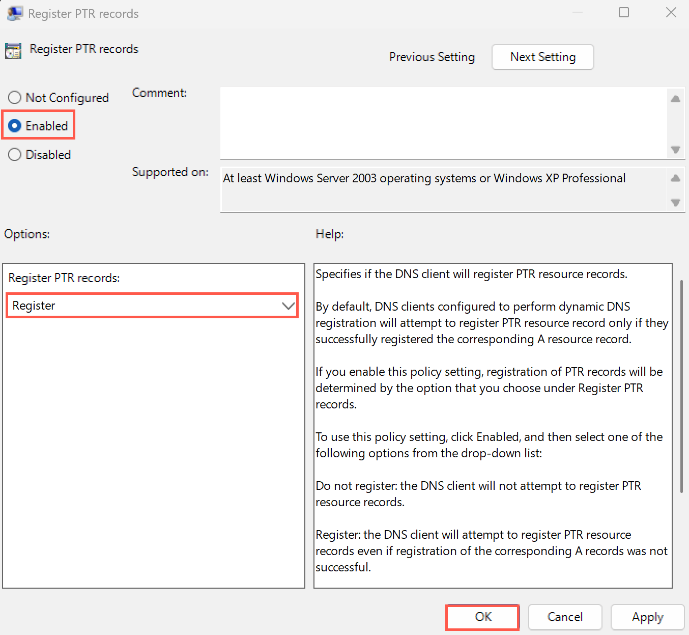Select the Not Configured radio button
This screenshot has height=635, width=689.
point(59,97)
